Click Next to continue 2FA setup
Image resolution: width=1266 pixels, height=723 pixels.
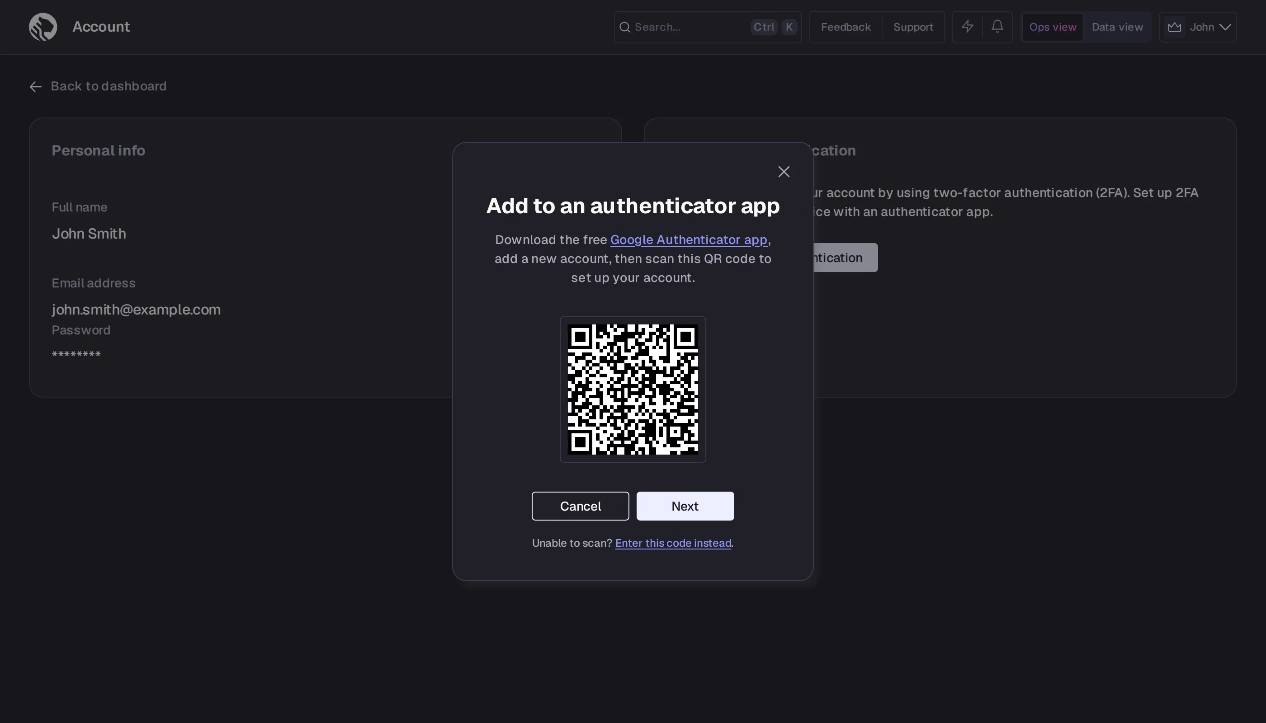point(685,506)
